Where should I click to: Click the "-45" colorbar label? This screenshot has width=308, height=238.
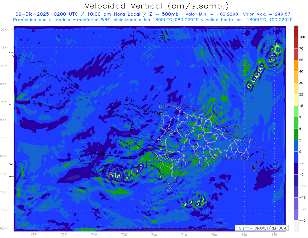pyautogui.click(x=303, y=220)
